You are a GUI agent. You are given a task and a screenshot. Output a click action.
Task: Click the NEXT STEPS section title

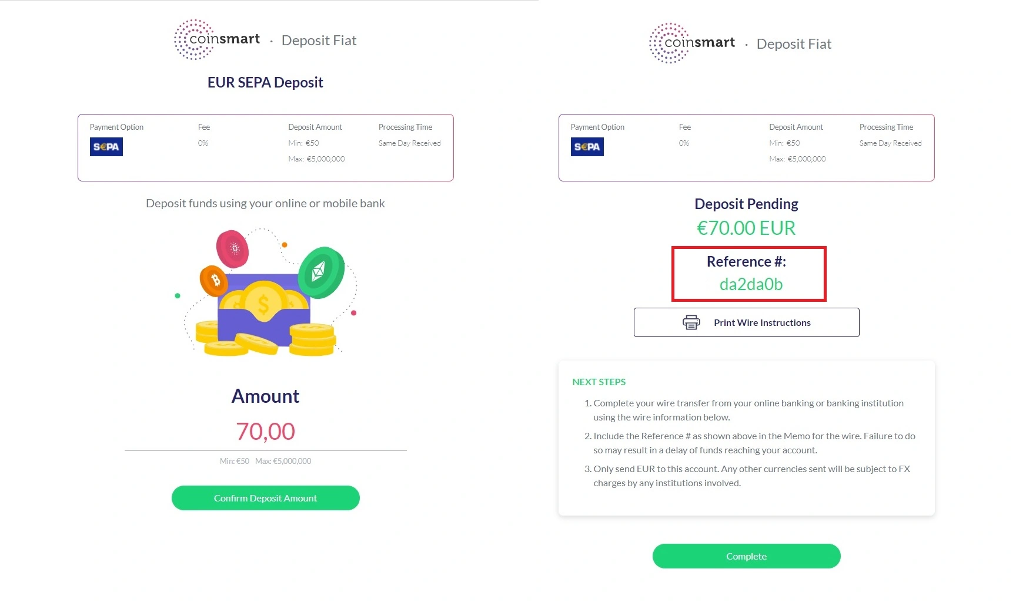pyautogui.click(x=598, y=382)
